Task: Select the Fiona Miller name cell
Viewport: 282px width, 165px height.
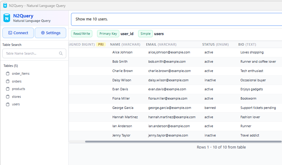Action: (x=121, y=98)
